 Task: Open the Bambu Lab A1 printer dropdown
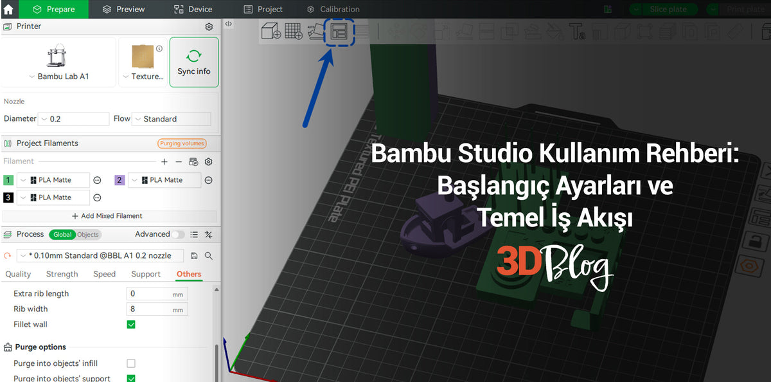pyautogui.click(x=58, y=77)
